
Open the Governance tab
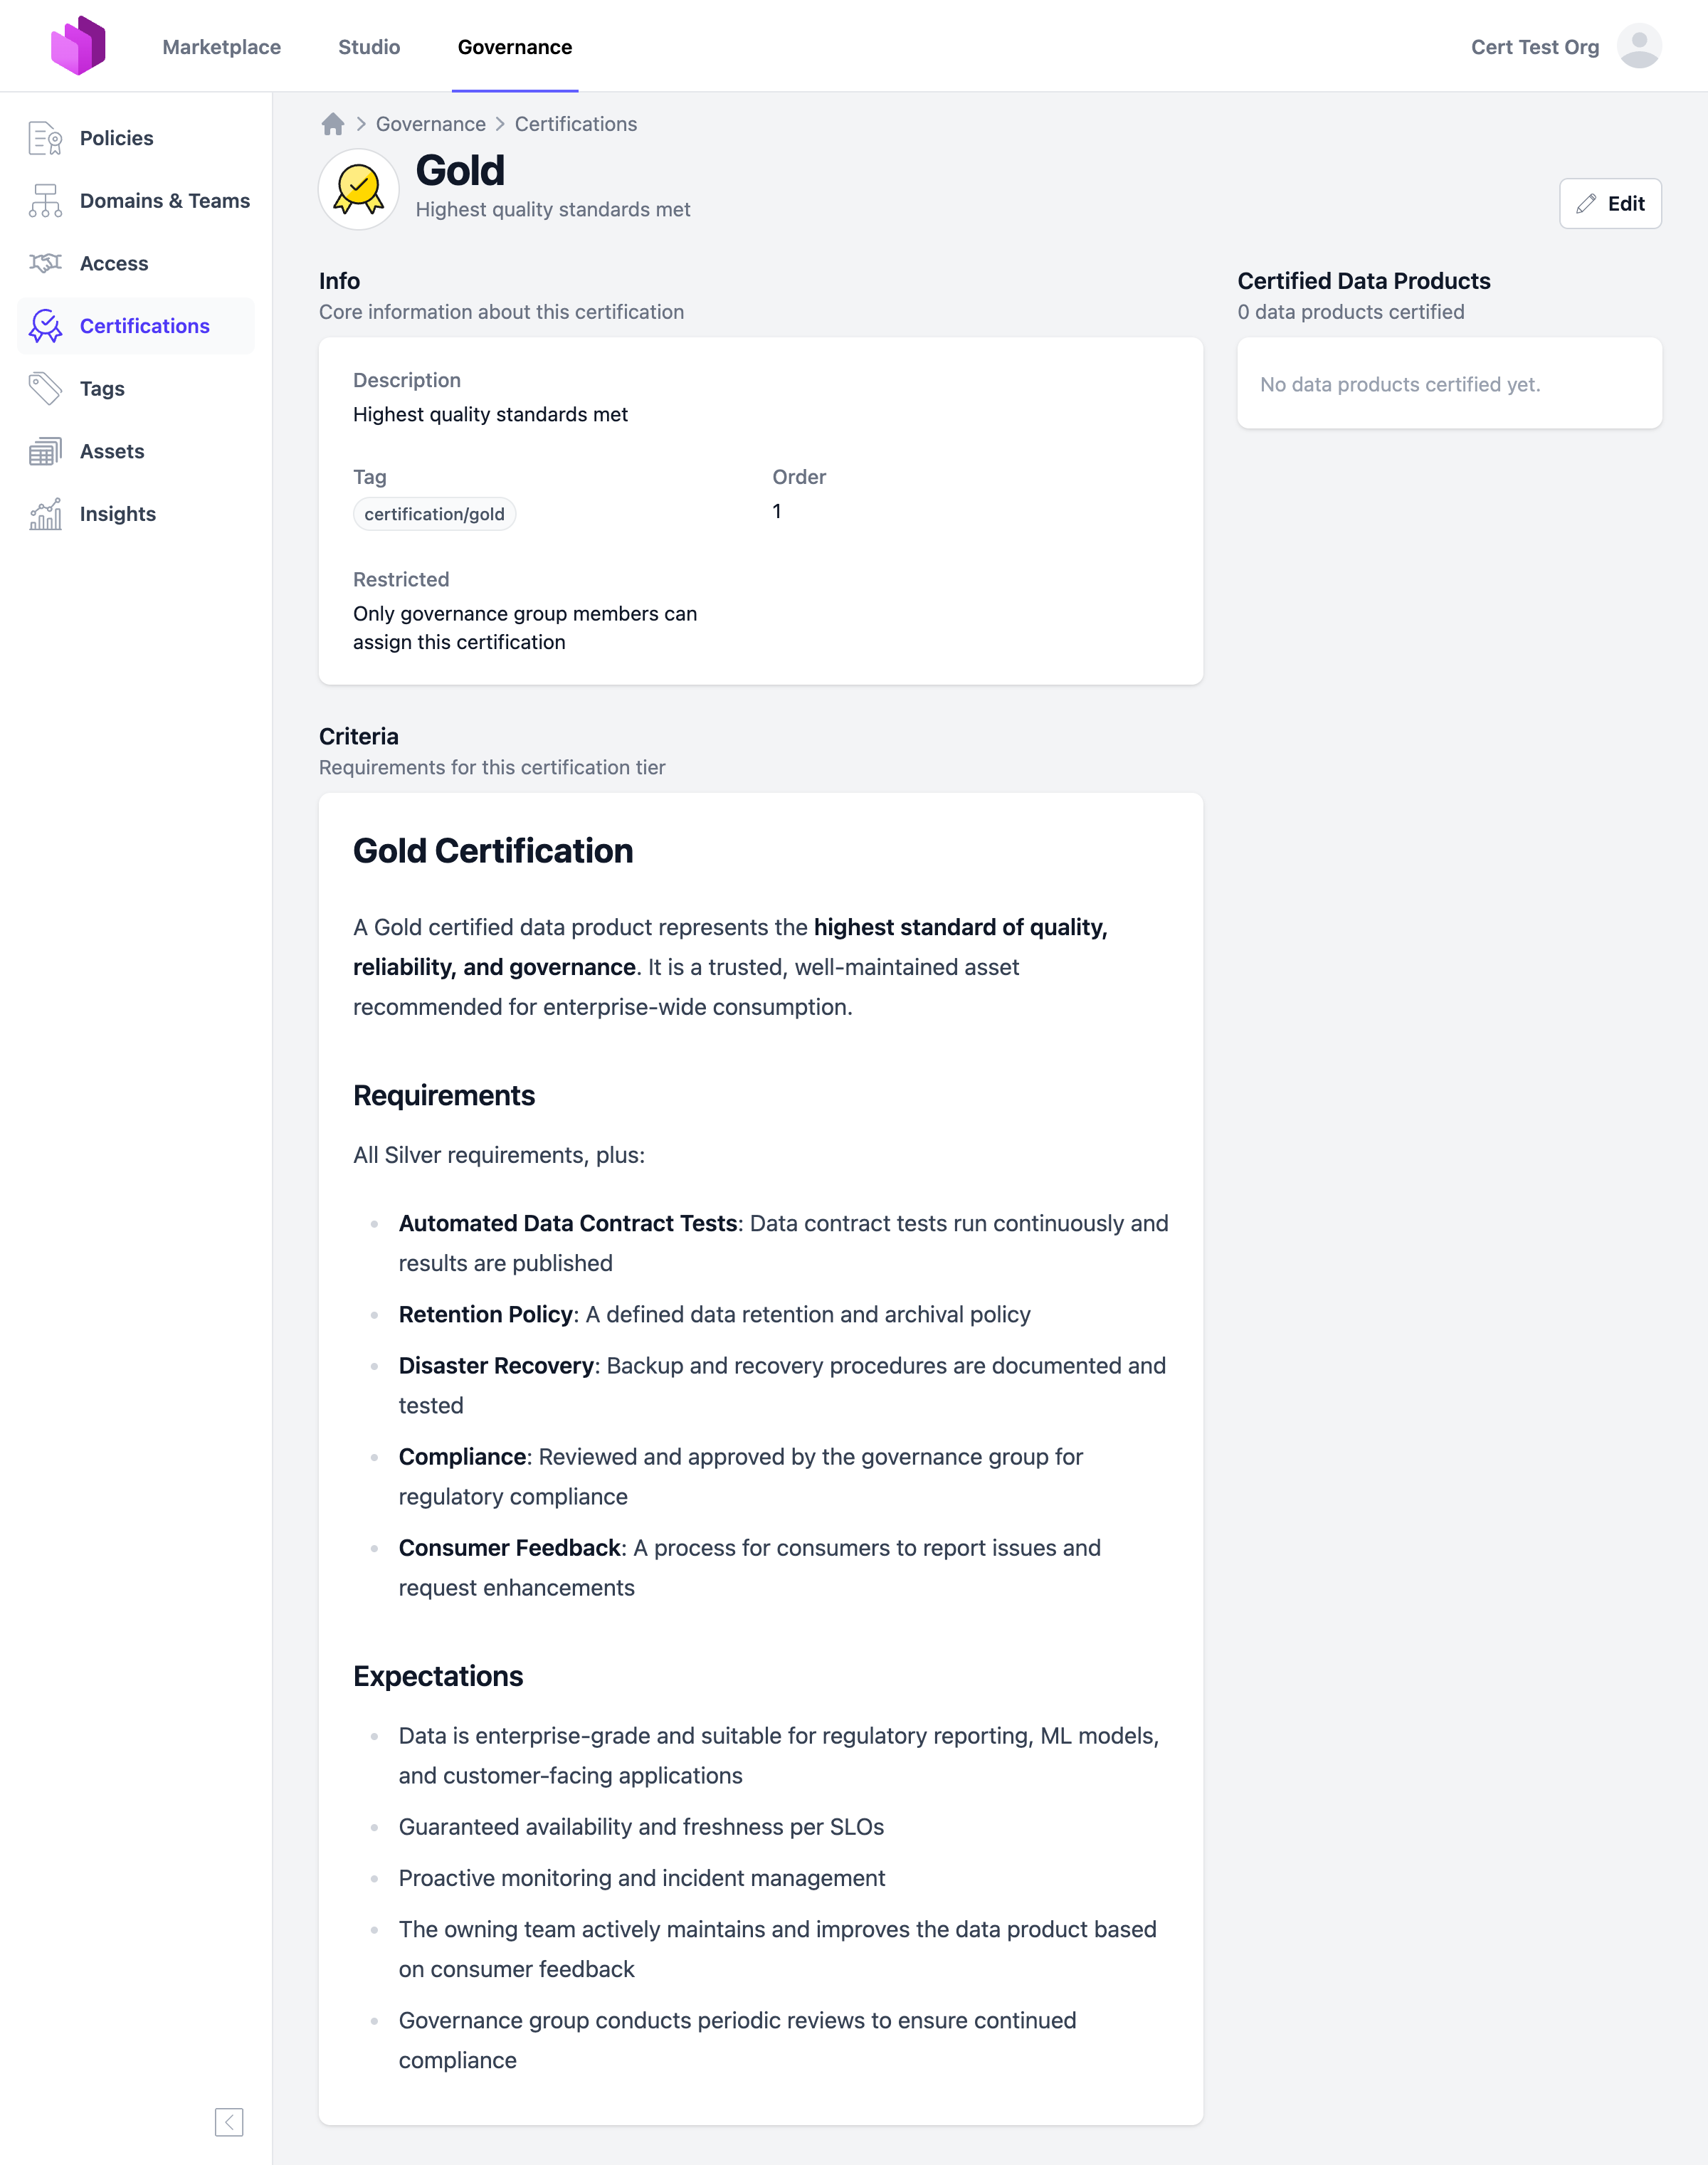515,47
